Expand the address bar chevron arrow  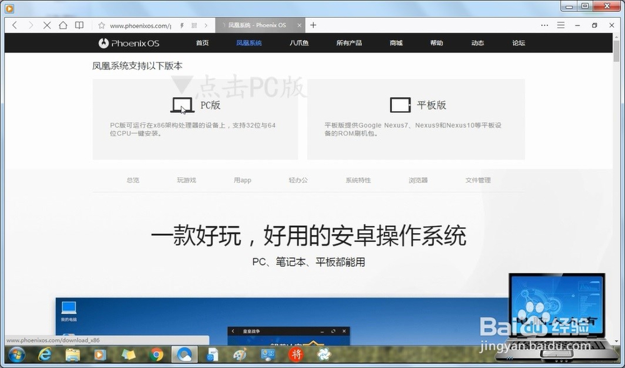point(206,26)
